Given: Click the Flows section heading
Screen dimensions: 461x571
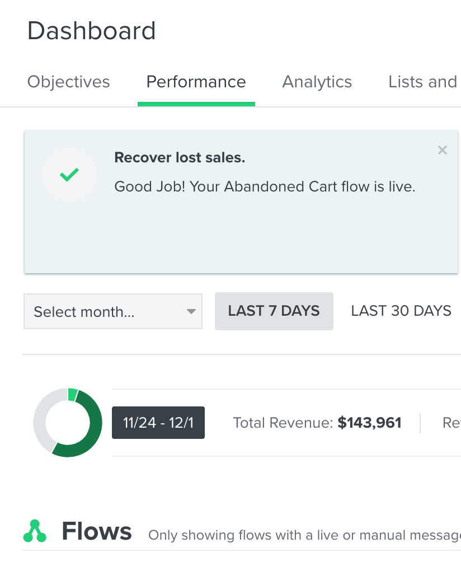Looking at the screenshot, I should click(97, 531).
